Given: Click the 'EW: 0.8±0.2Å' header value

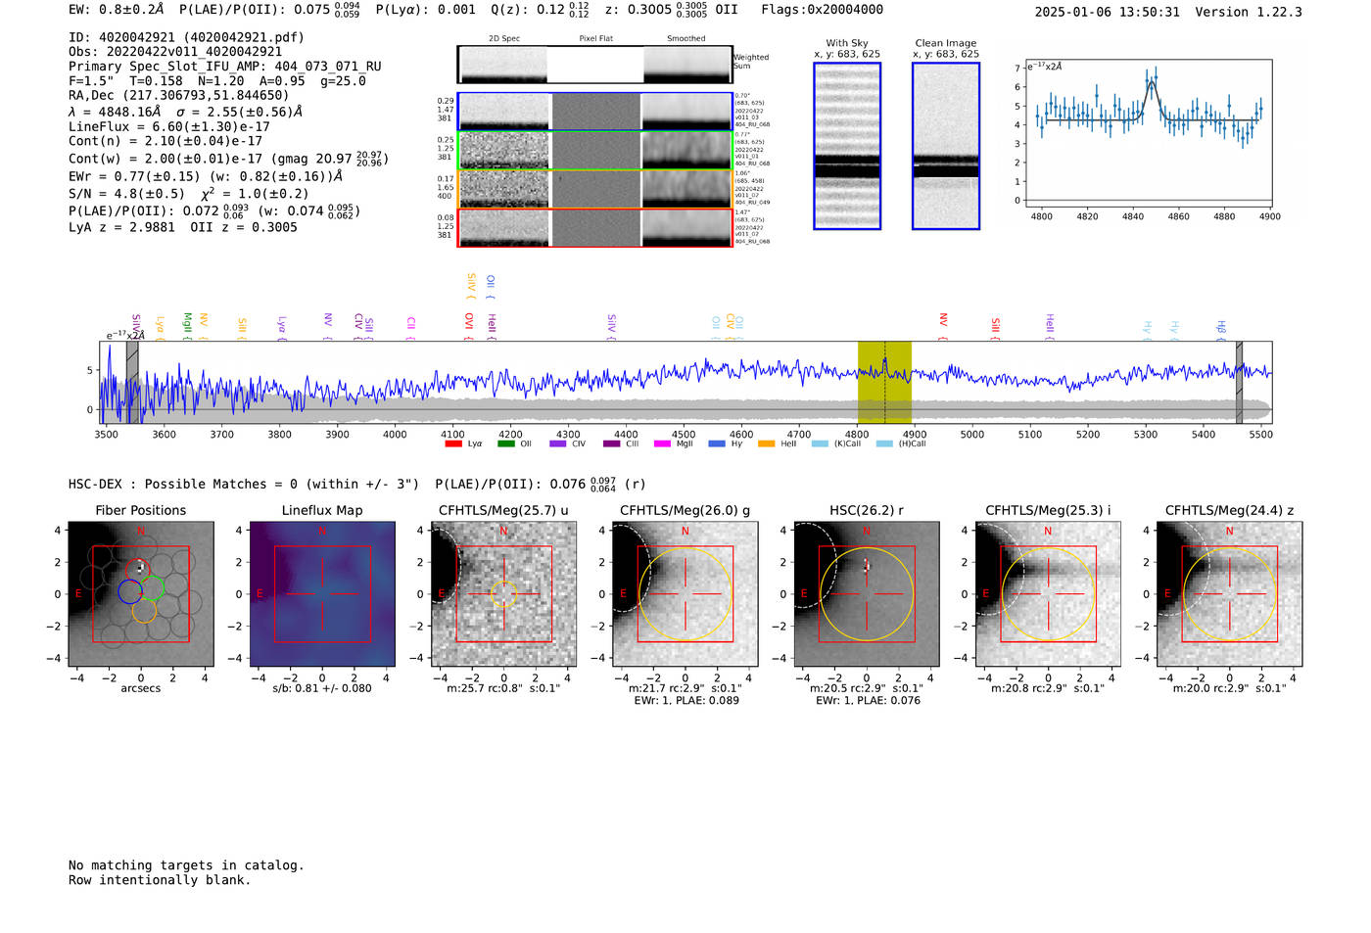Looking at the screenshot, I should coord(117,10).
